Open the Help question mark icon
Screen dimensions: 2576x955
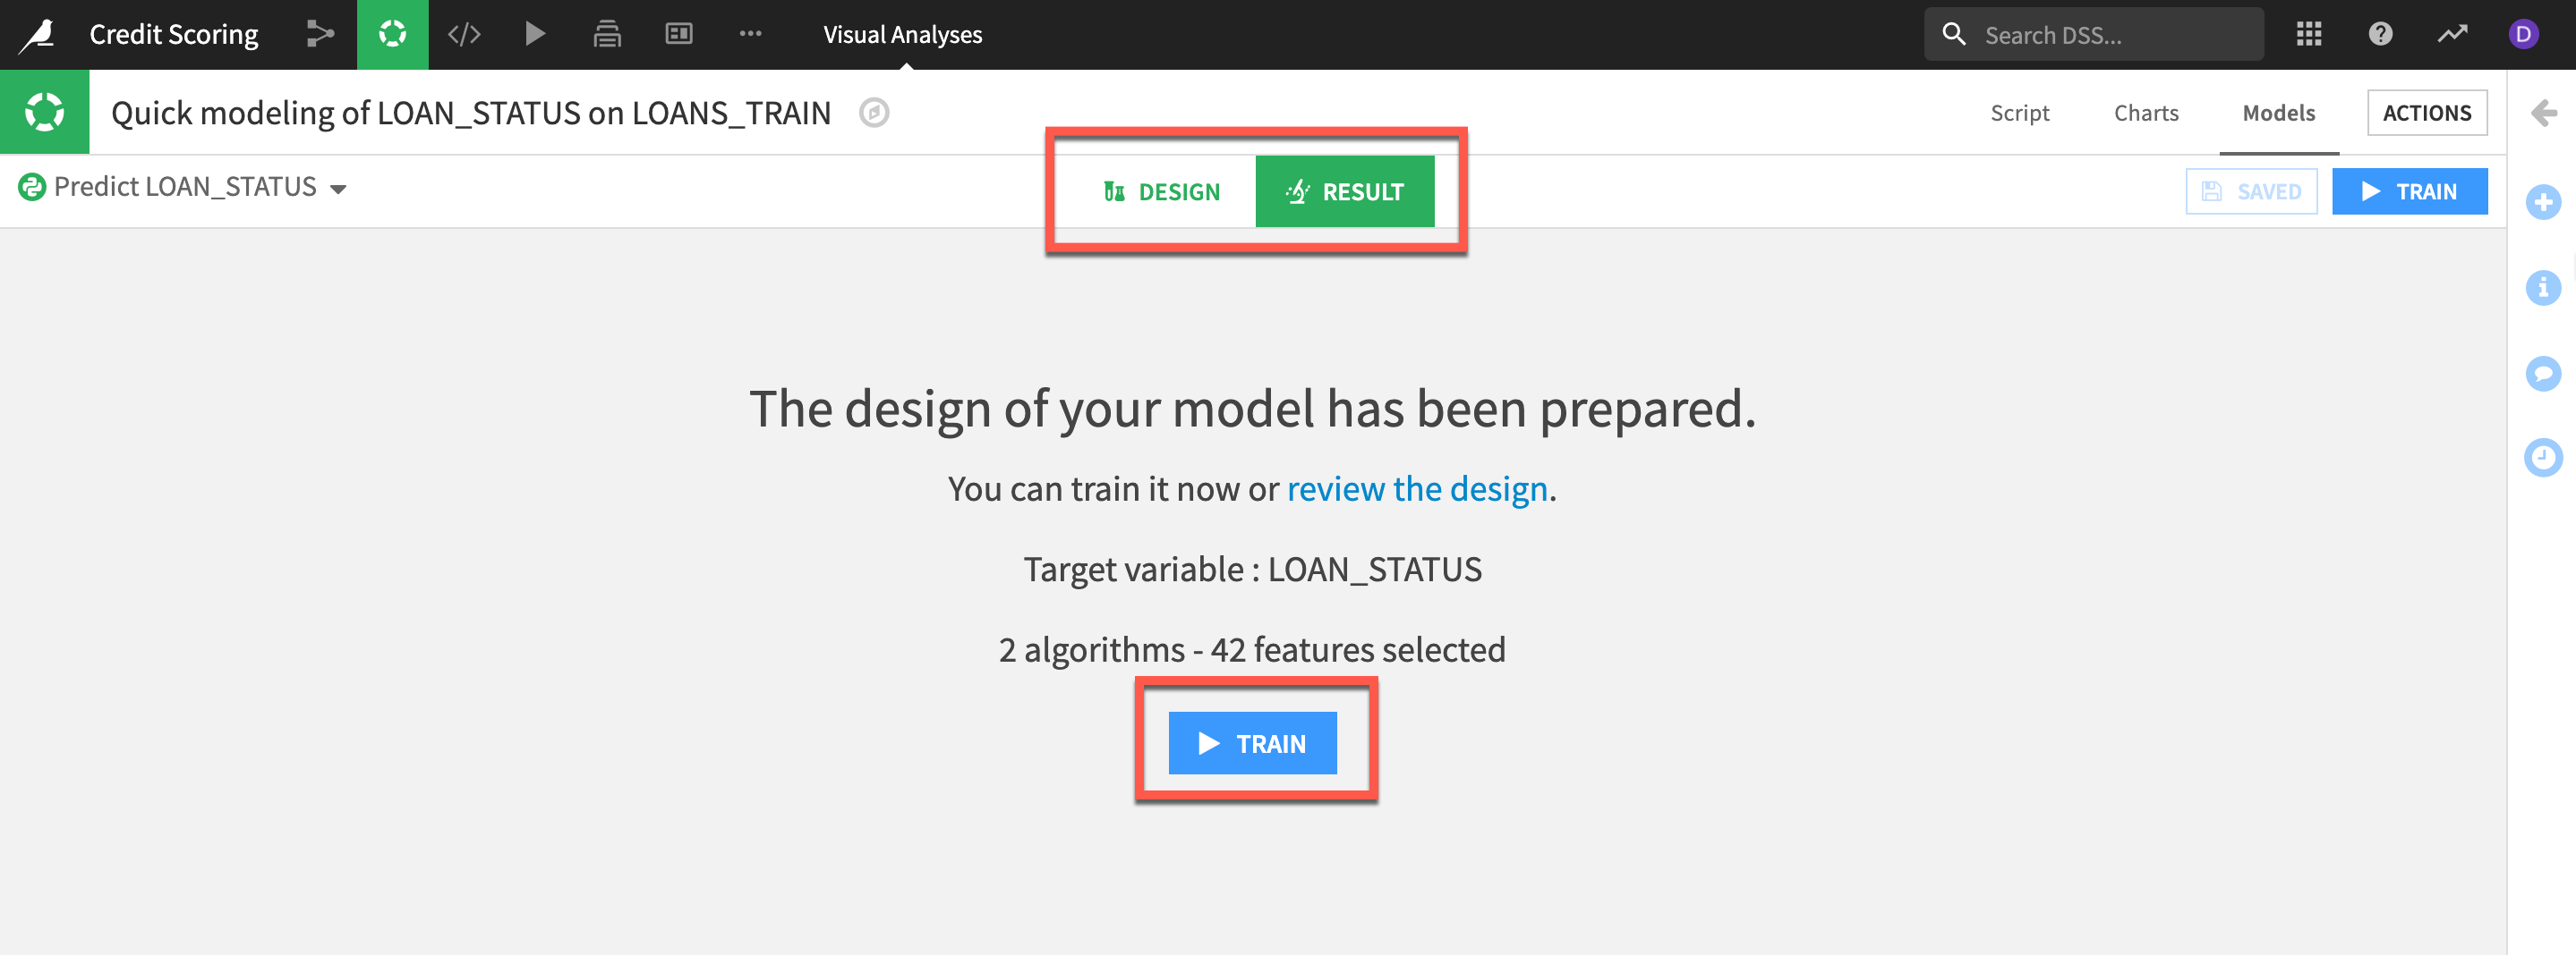(2380, 35)
